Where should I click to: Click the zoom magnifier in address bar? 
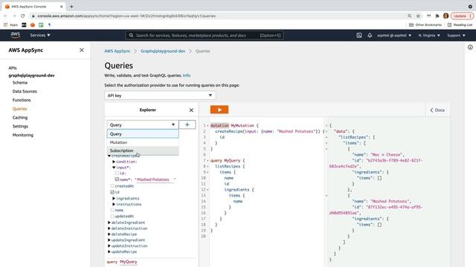(410, 16)
